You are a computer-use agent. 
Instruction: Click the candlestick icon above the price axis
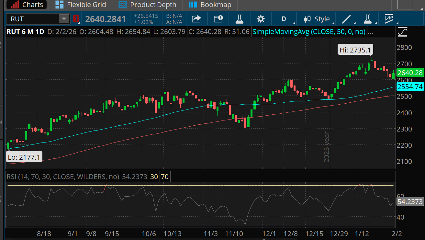click(402, 32)
